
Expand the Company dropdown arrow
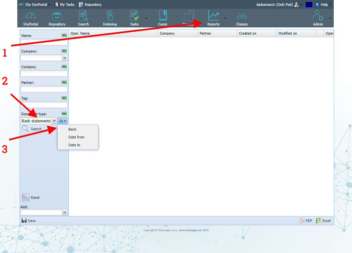pyautogui.click(x=65, y=58)
